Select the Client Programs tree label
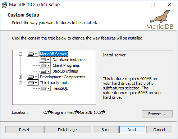Viewport: 178px width, 139px height. click(x=66, y=65)
